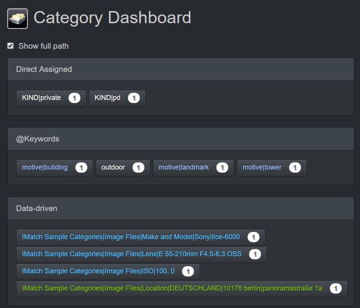Click the count badge on the Location category
Screen dimensions: 360x308
click(x=336, y=289)
